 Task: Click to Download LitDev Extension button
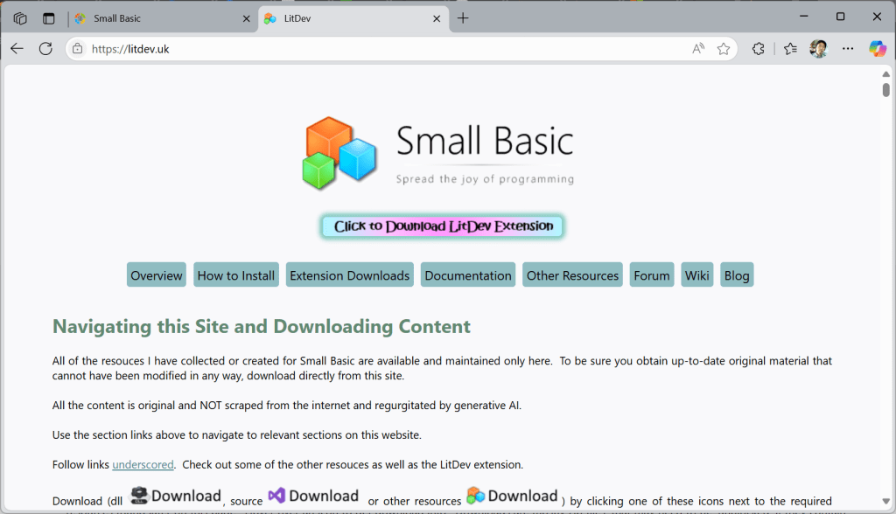coord(443,226)
